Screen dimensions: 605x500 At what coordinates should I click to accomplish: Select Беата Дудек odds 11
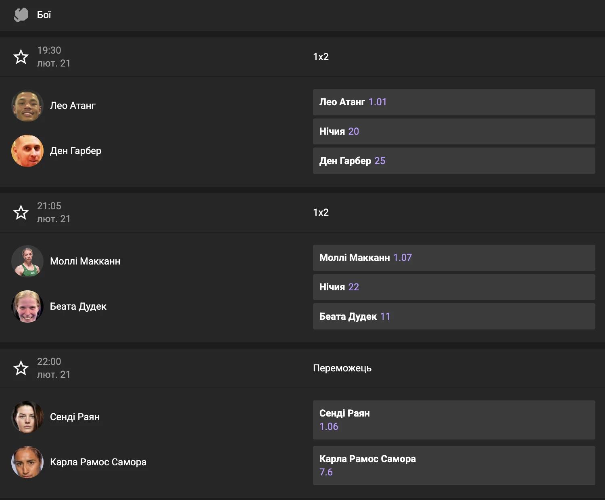[454, 317]
